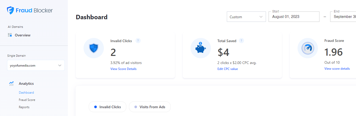Open the Start date field August 01, 2023
356x116 pixels.
[x=294, y=17]
